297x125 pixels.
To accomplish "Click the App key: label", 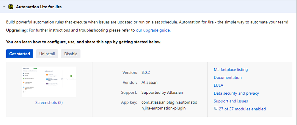I will (x=129, y=102).
